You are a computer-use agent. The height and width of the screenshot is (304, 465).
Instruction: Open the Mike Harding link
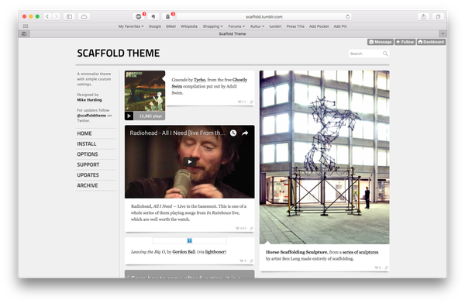pos(89,100)
